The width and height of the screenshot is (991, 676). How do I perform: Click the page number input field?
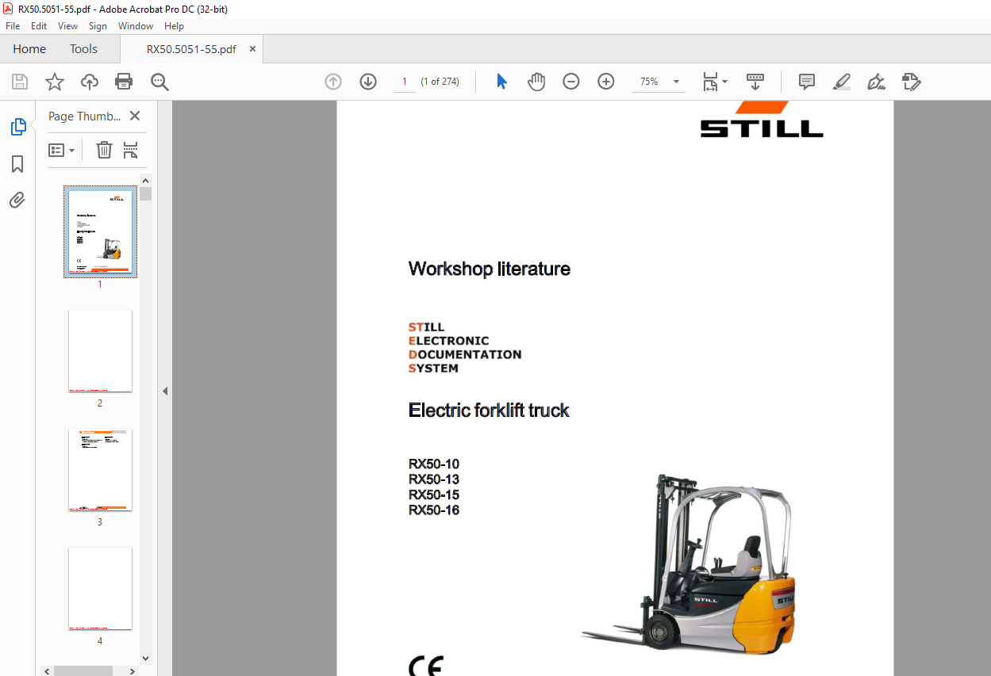405,82
